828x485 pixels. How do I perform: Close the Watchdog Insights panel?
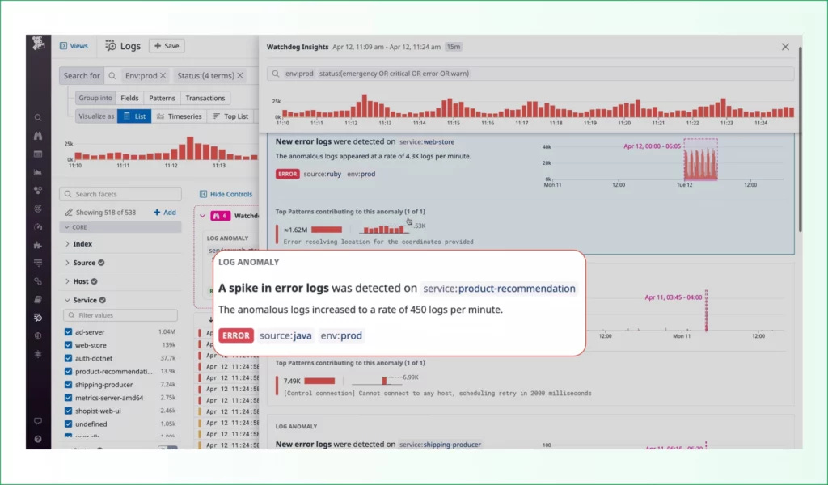click(x=785, y=47)
